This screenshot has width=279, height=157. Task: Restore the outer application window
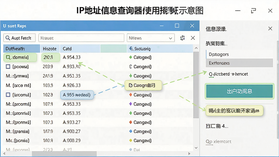click(253, 11)
